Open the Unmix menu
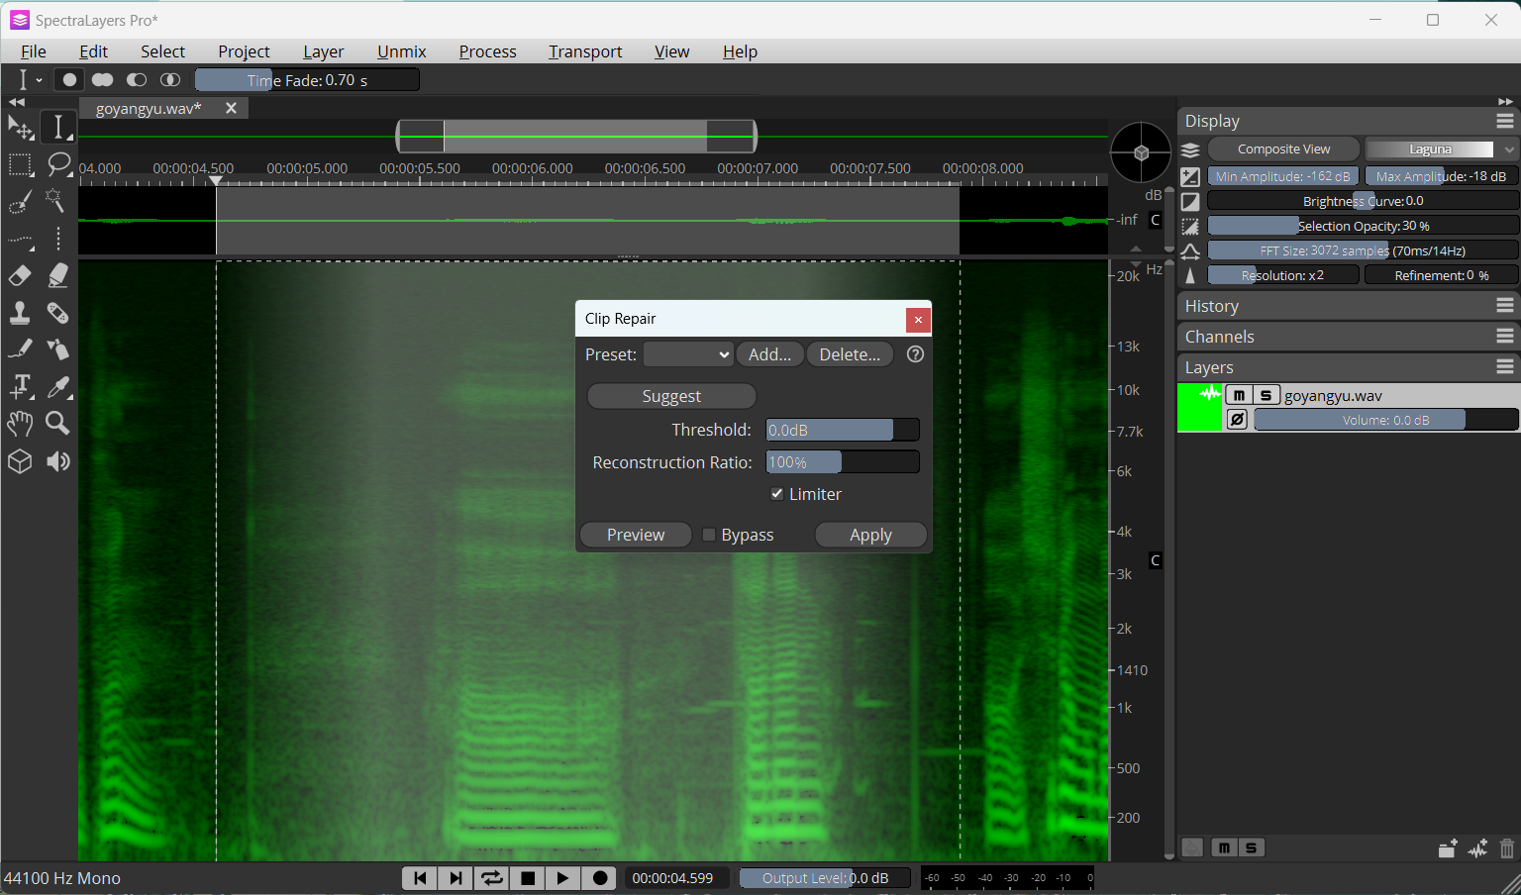The height and width of the screenshot is (895, 1521). (402, 51)
